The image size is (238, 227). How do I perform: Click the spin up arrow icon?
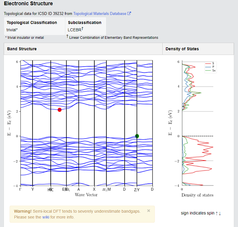[217, 213]
